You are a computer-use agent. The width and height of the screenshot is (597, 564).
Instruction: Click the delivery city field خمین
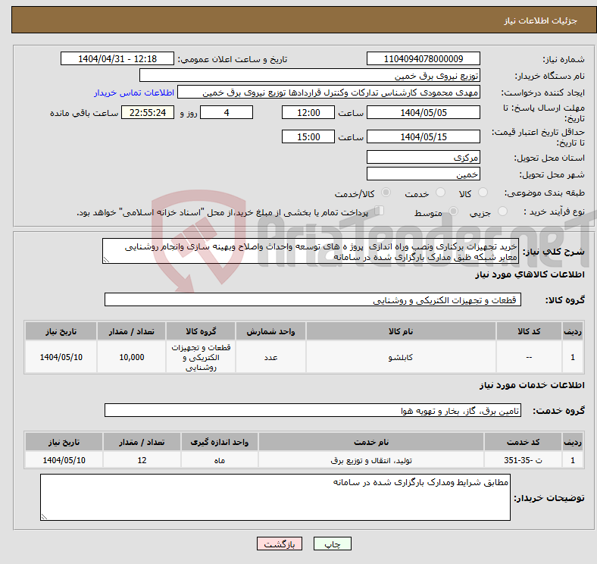[423, 174]
